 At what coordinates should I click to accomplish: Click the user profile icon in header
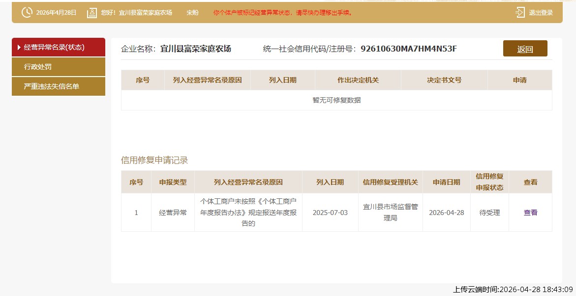tap(92, 13)
